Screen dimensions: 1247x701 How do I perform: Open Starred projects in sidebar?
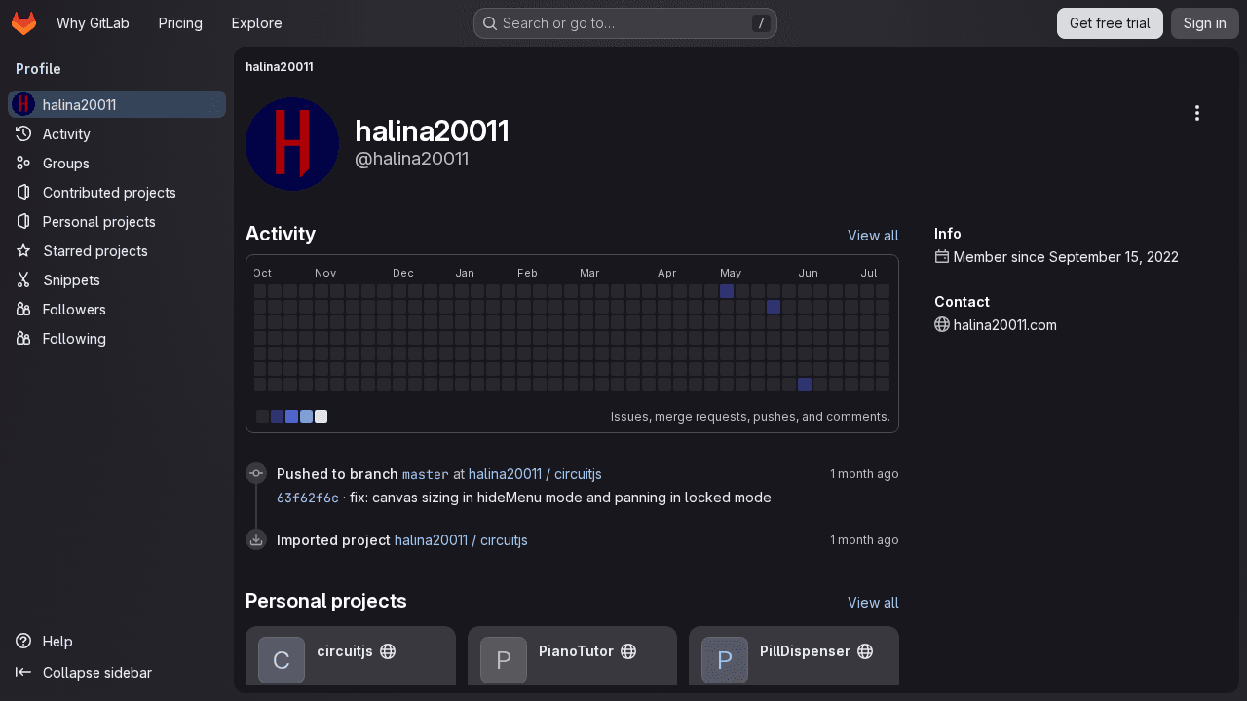coord(117,251)
